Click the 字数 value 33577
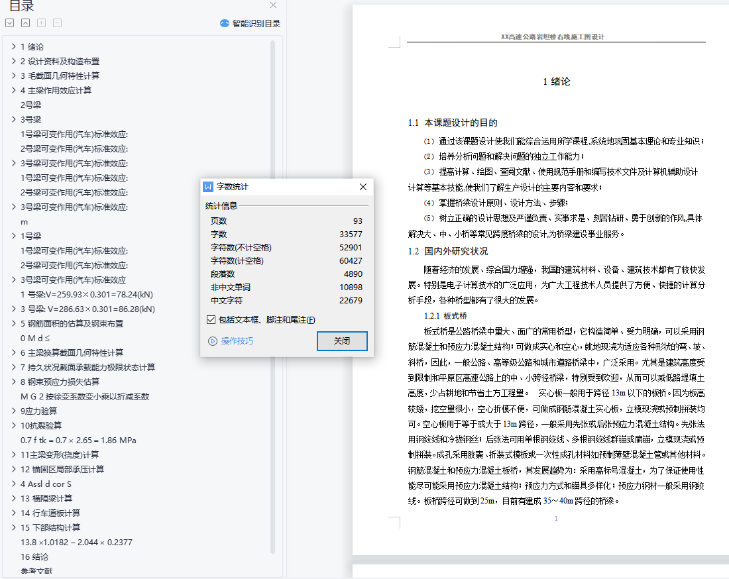The width and height of the screenshot is (729, 579). pos(351,235)
